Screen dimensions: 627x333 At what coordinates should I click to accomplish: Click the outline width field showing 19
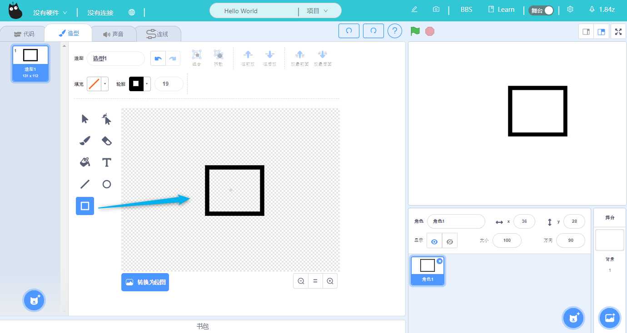tap(169, 84)
